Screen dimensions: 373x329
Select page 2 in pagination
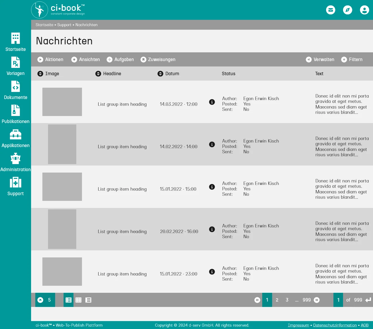(x=277, y=300)
